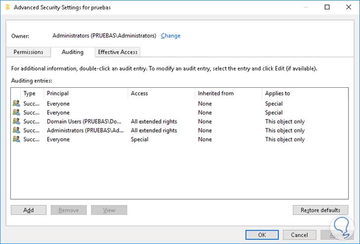The image size is (360, 244).
Task: Sort entries by the Principal column header
Action: [x=58, y=93]
